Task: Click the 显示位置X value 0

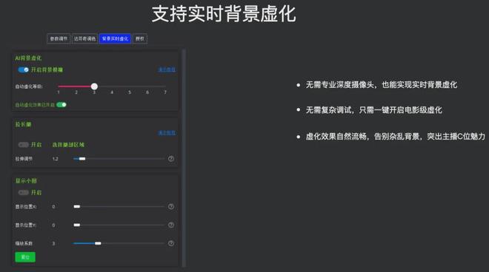Action: coord(53,207)
